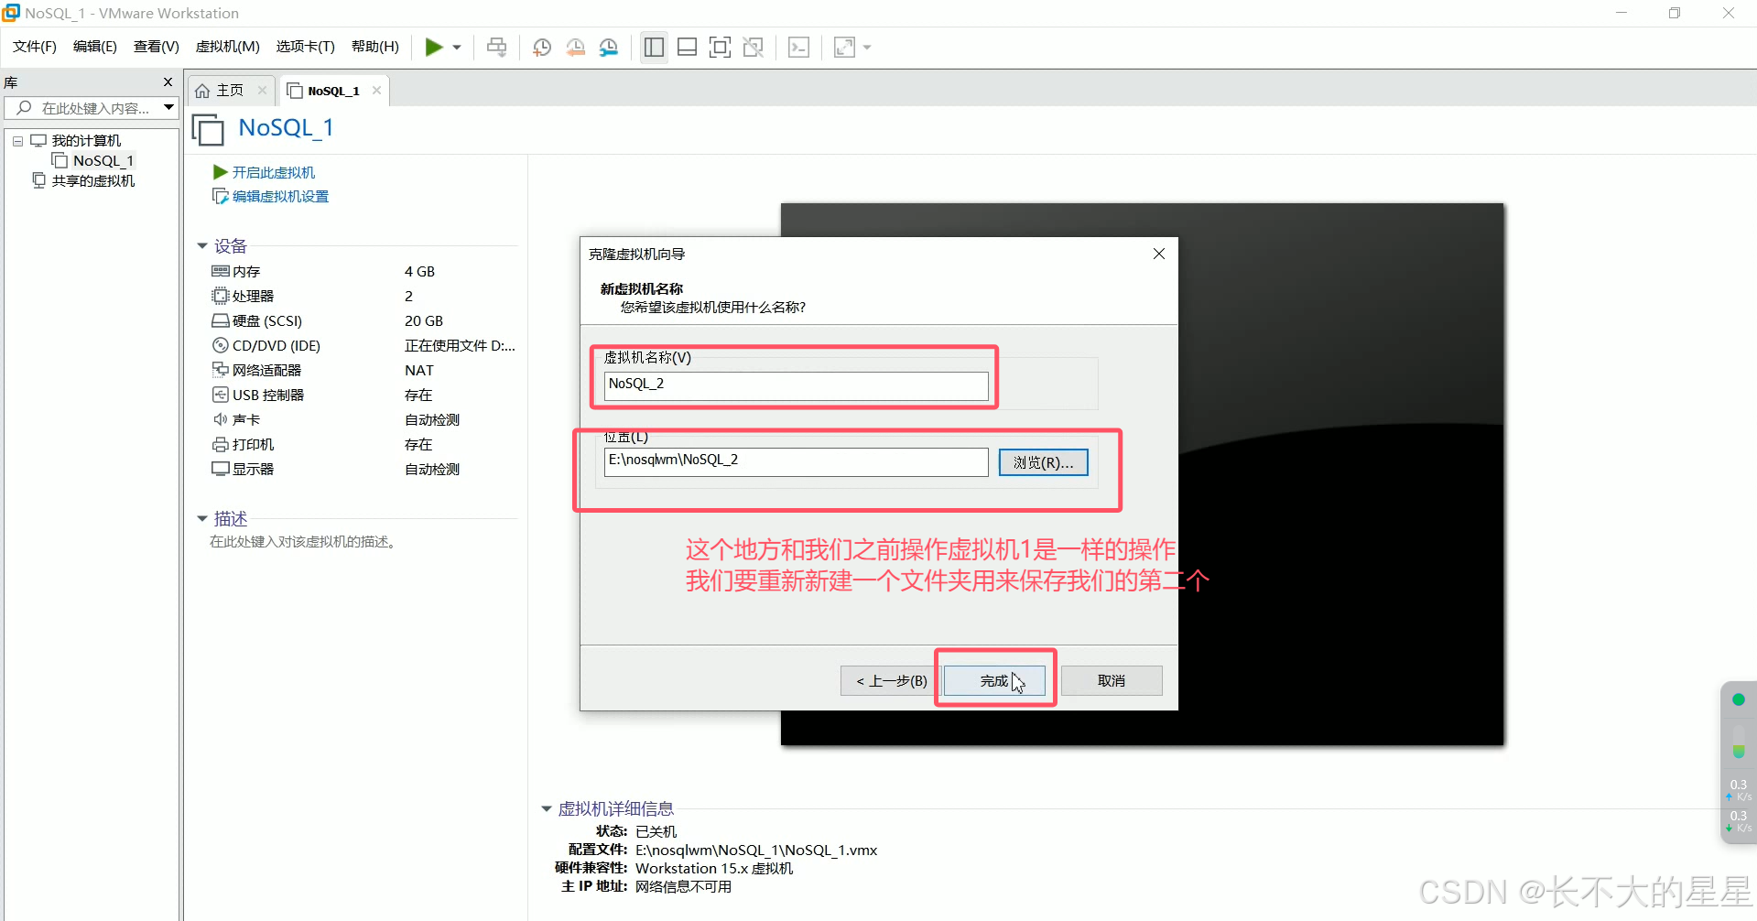
Task: Click the 虚拟机名称 input with NoSQL_2
Action: pos(796,385)
